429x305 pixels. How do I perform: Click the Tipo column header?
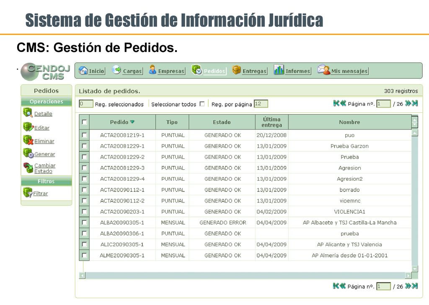(x=172, y=122)
